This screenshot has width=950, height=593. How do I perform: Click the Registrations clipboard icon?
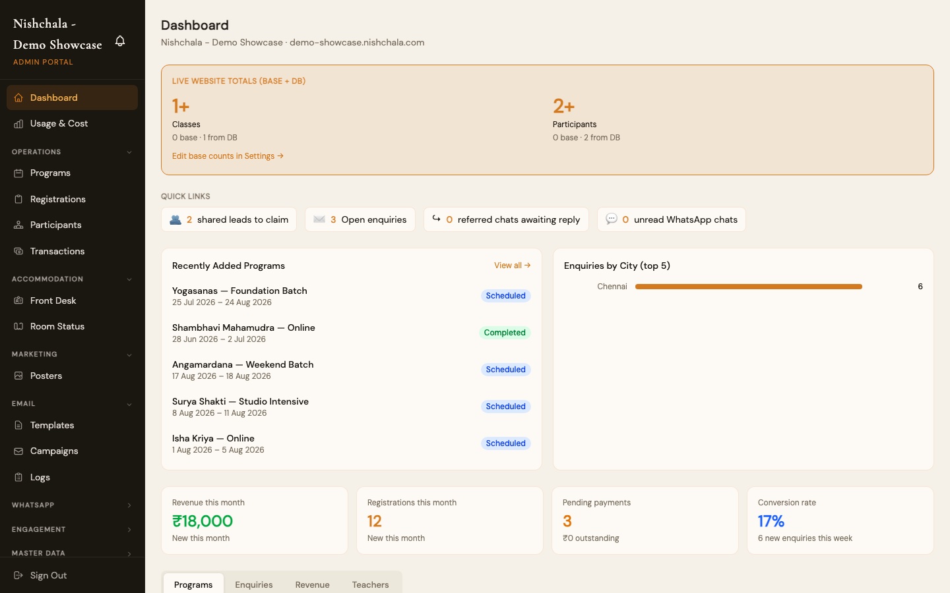18,199
